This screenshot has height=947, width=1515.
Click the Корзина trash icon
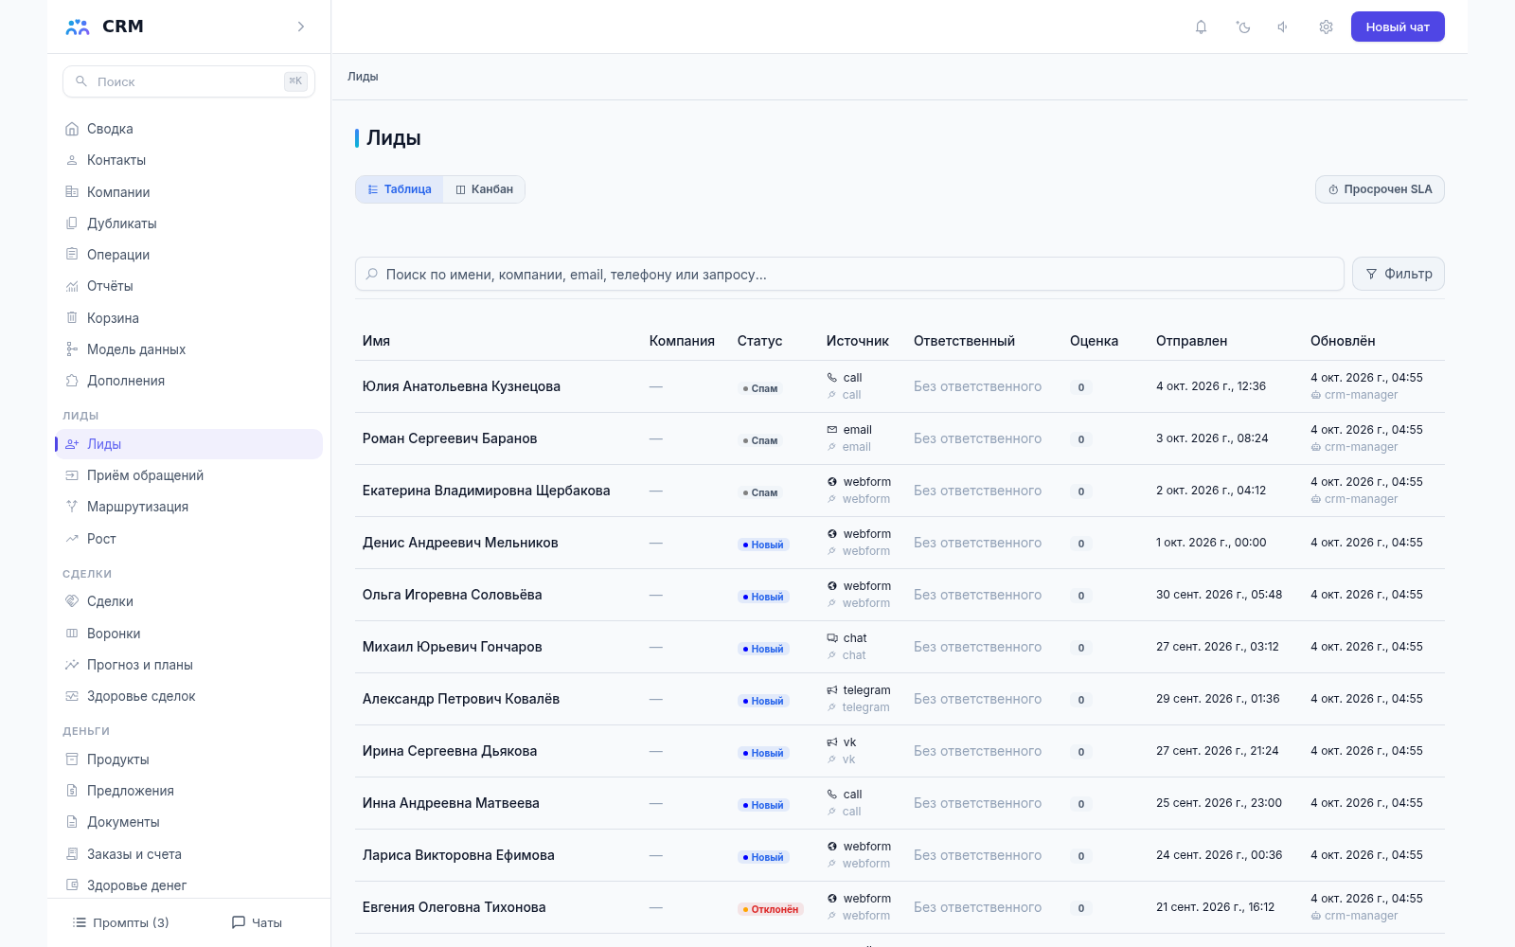(x=72, y=318)
